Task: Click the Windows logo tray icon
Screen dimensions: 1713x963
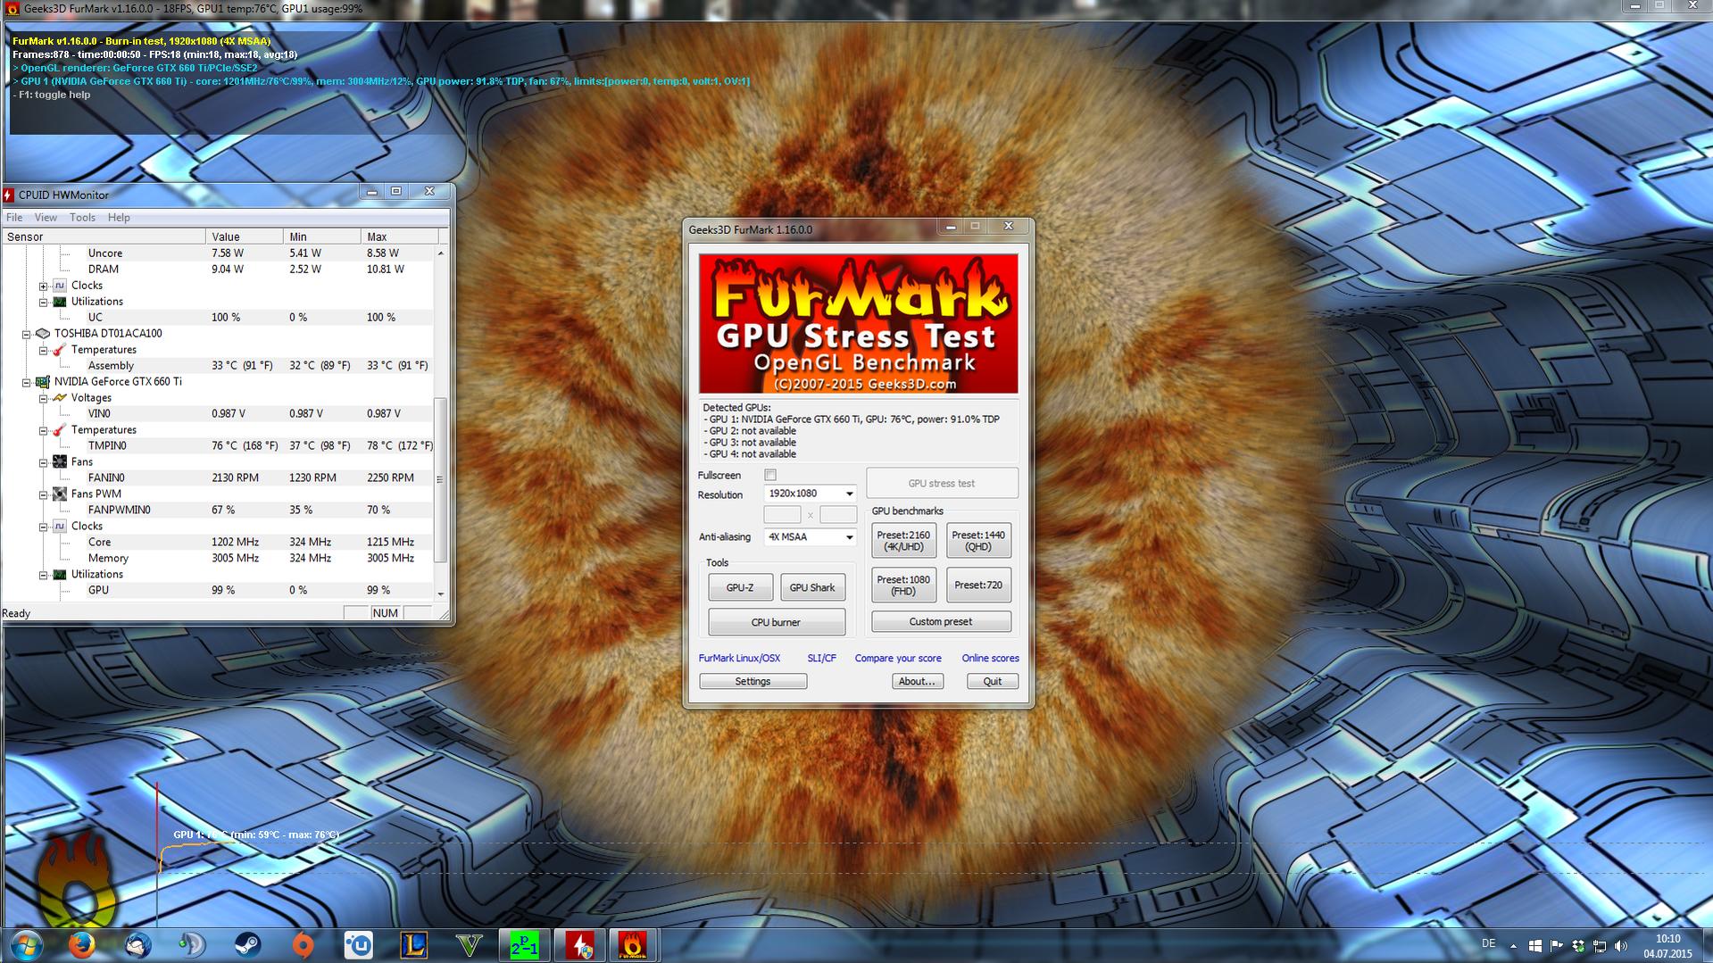Action: 1534,945
